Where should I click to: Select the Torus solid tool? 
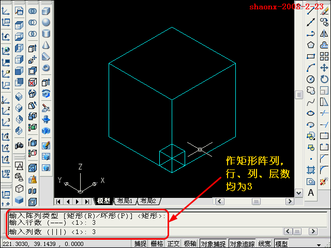click(x=46, y=68)
